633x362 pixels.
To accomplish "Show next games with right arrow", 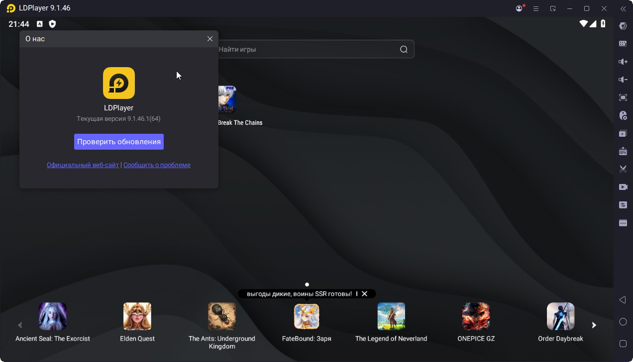I will click(x=594, y=325).
